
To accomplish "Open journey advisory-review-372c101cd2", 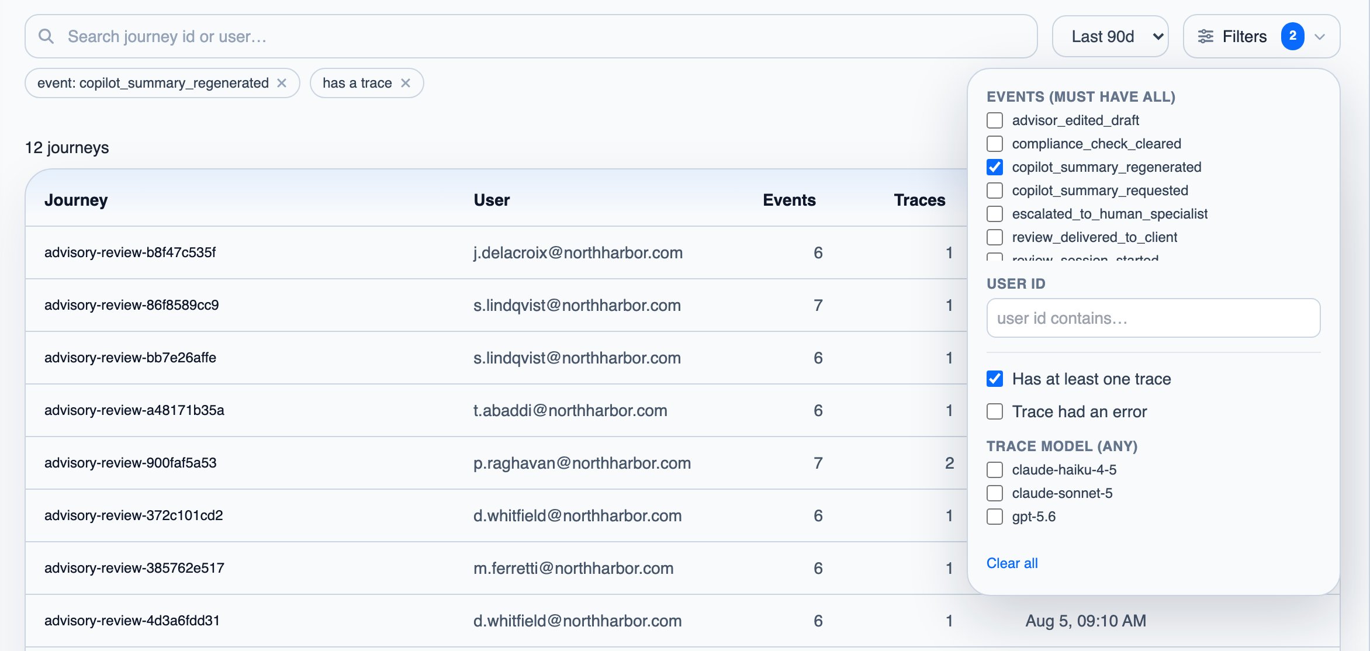I will 134,515.
